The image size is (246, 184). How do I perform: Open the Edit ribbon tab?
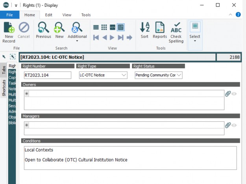49,15
